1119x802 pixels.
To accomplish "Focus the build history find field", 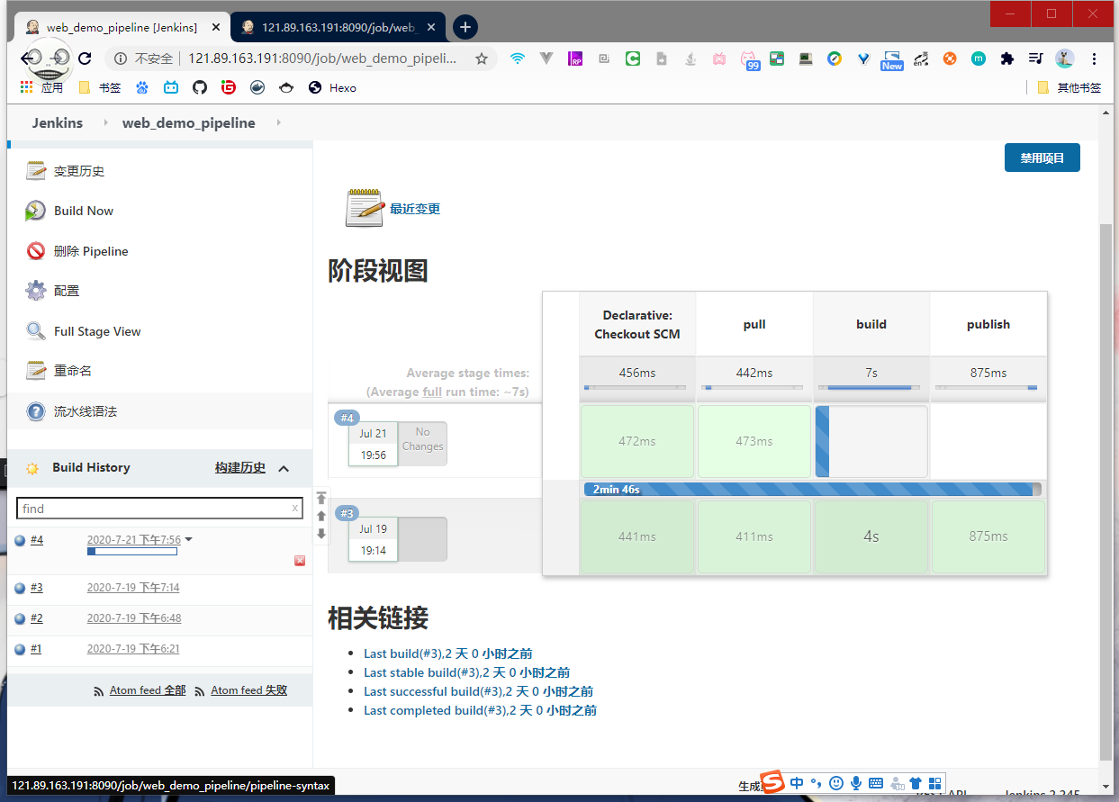I will [153, 509].
